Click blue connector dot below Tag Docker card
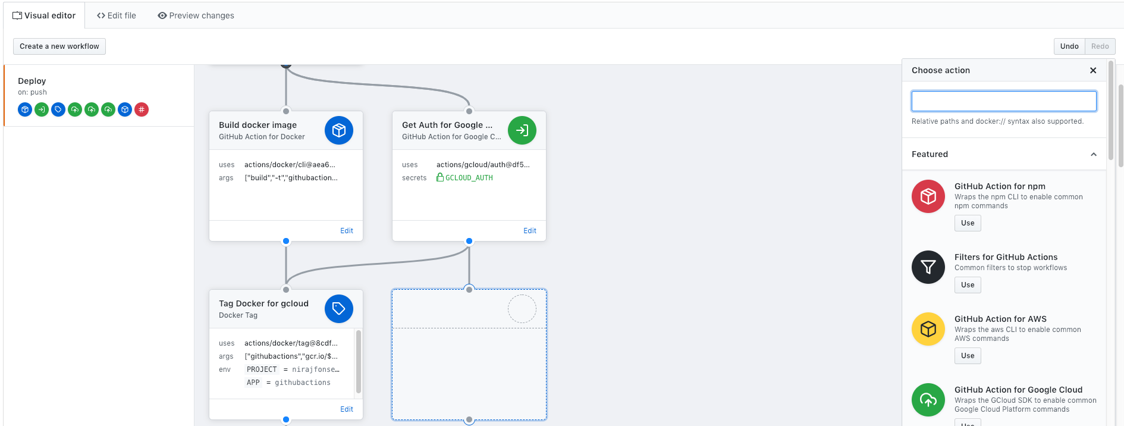This screenshot has width=1124, height=426. point(286,419)
